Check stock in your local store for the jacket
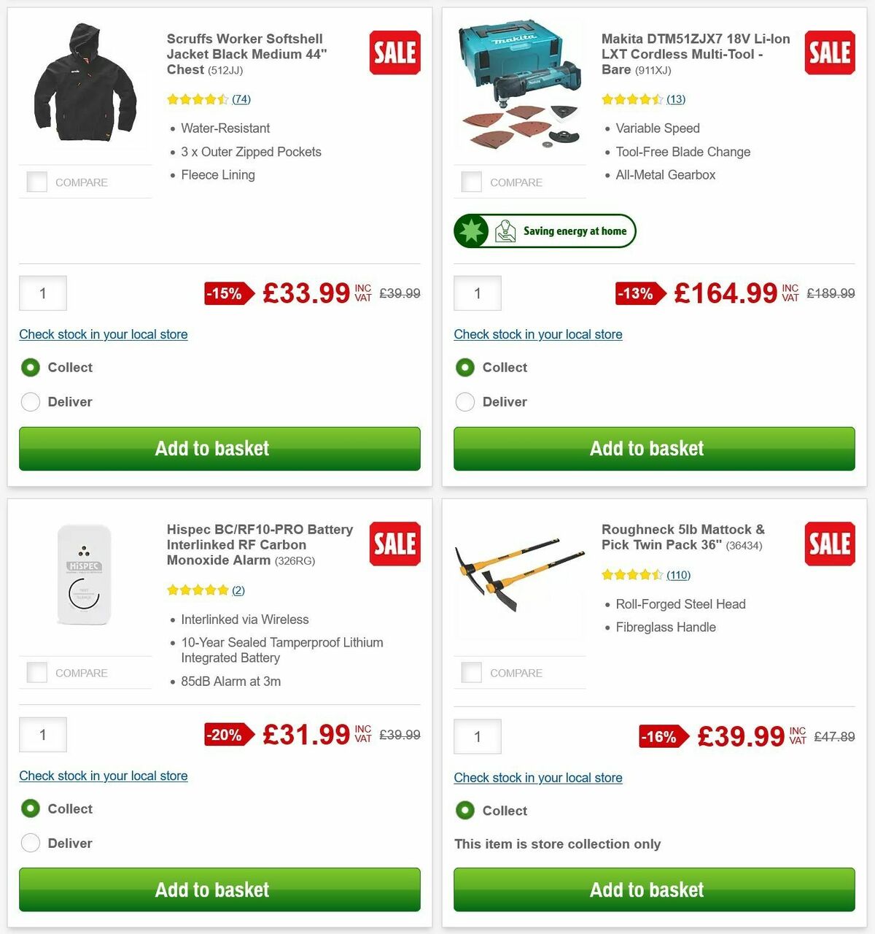 tap(103, 334)
